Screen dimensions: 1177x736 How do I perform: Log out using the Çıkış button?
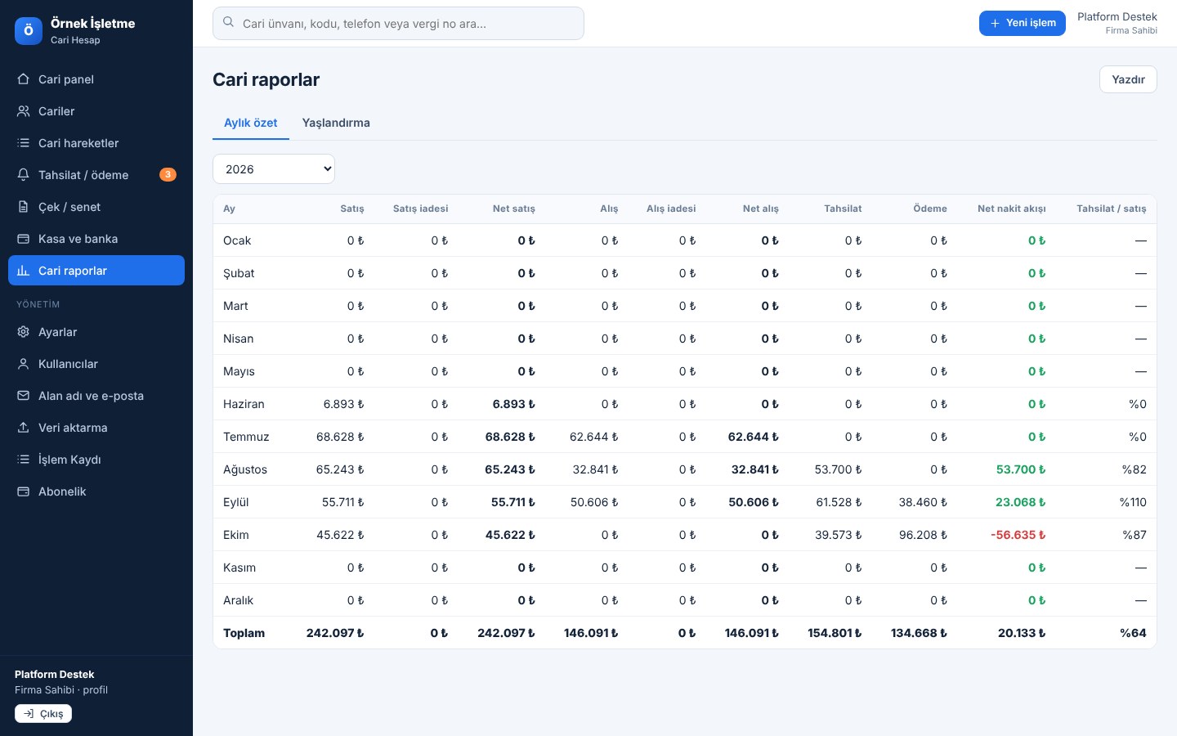click(x=43, y=714)
